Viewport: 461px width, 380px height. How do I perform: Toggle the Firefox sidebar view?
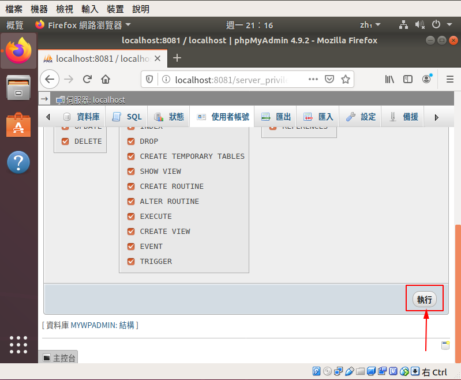point(408,79)
